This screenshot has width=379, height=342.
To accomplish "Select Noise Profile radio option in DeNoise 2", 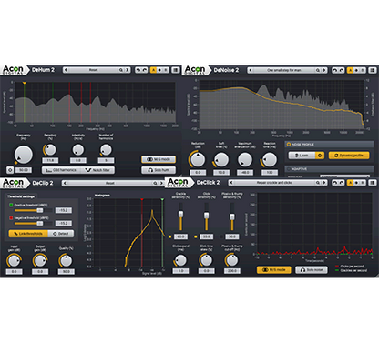I will tap(289, 145).
